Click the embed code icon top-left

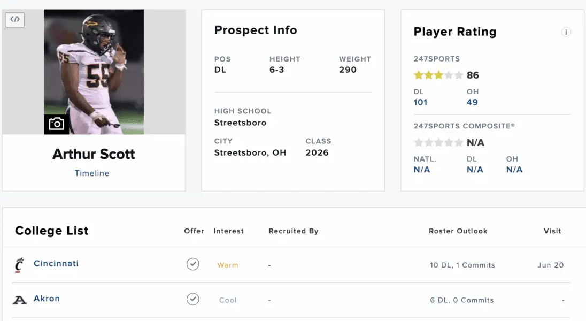[14, 20]
